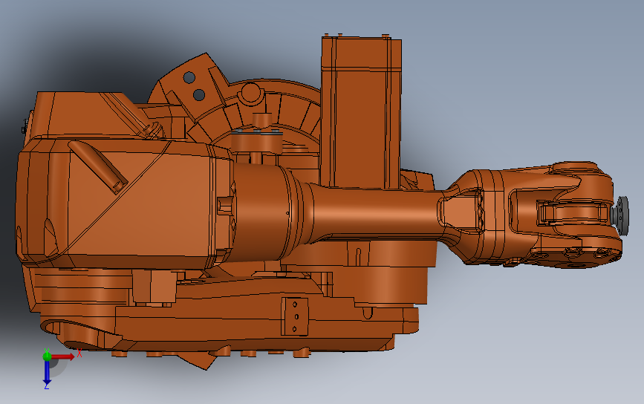Select the tall rectangular box above the arm
Screen dimensions: 644x404
coord(360,112)
